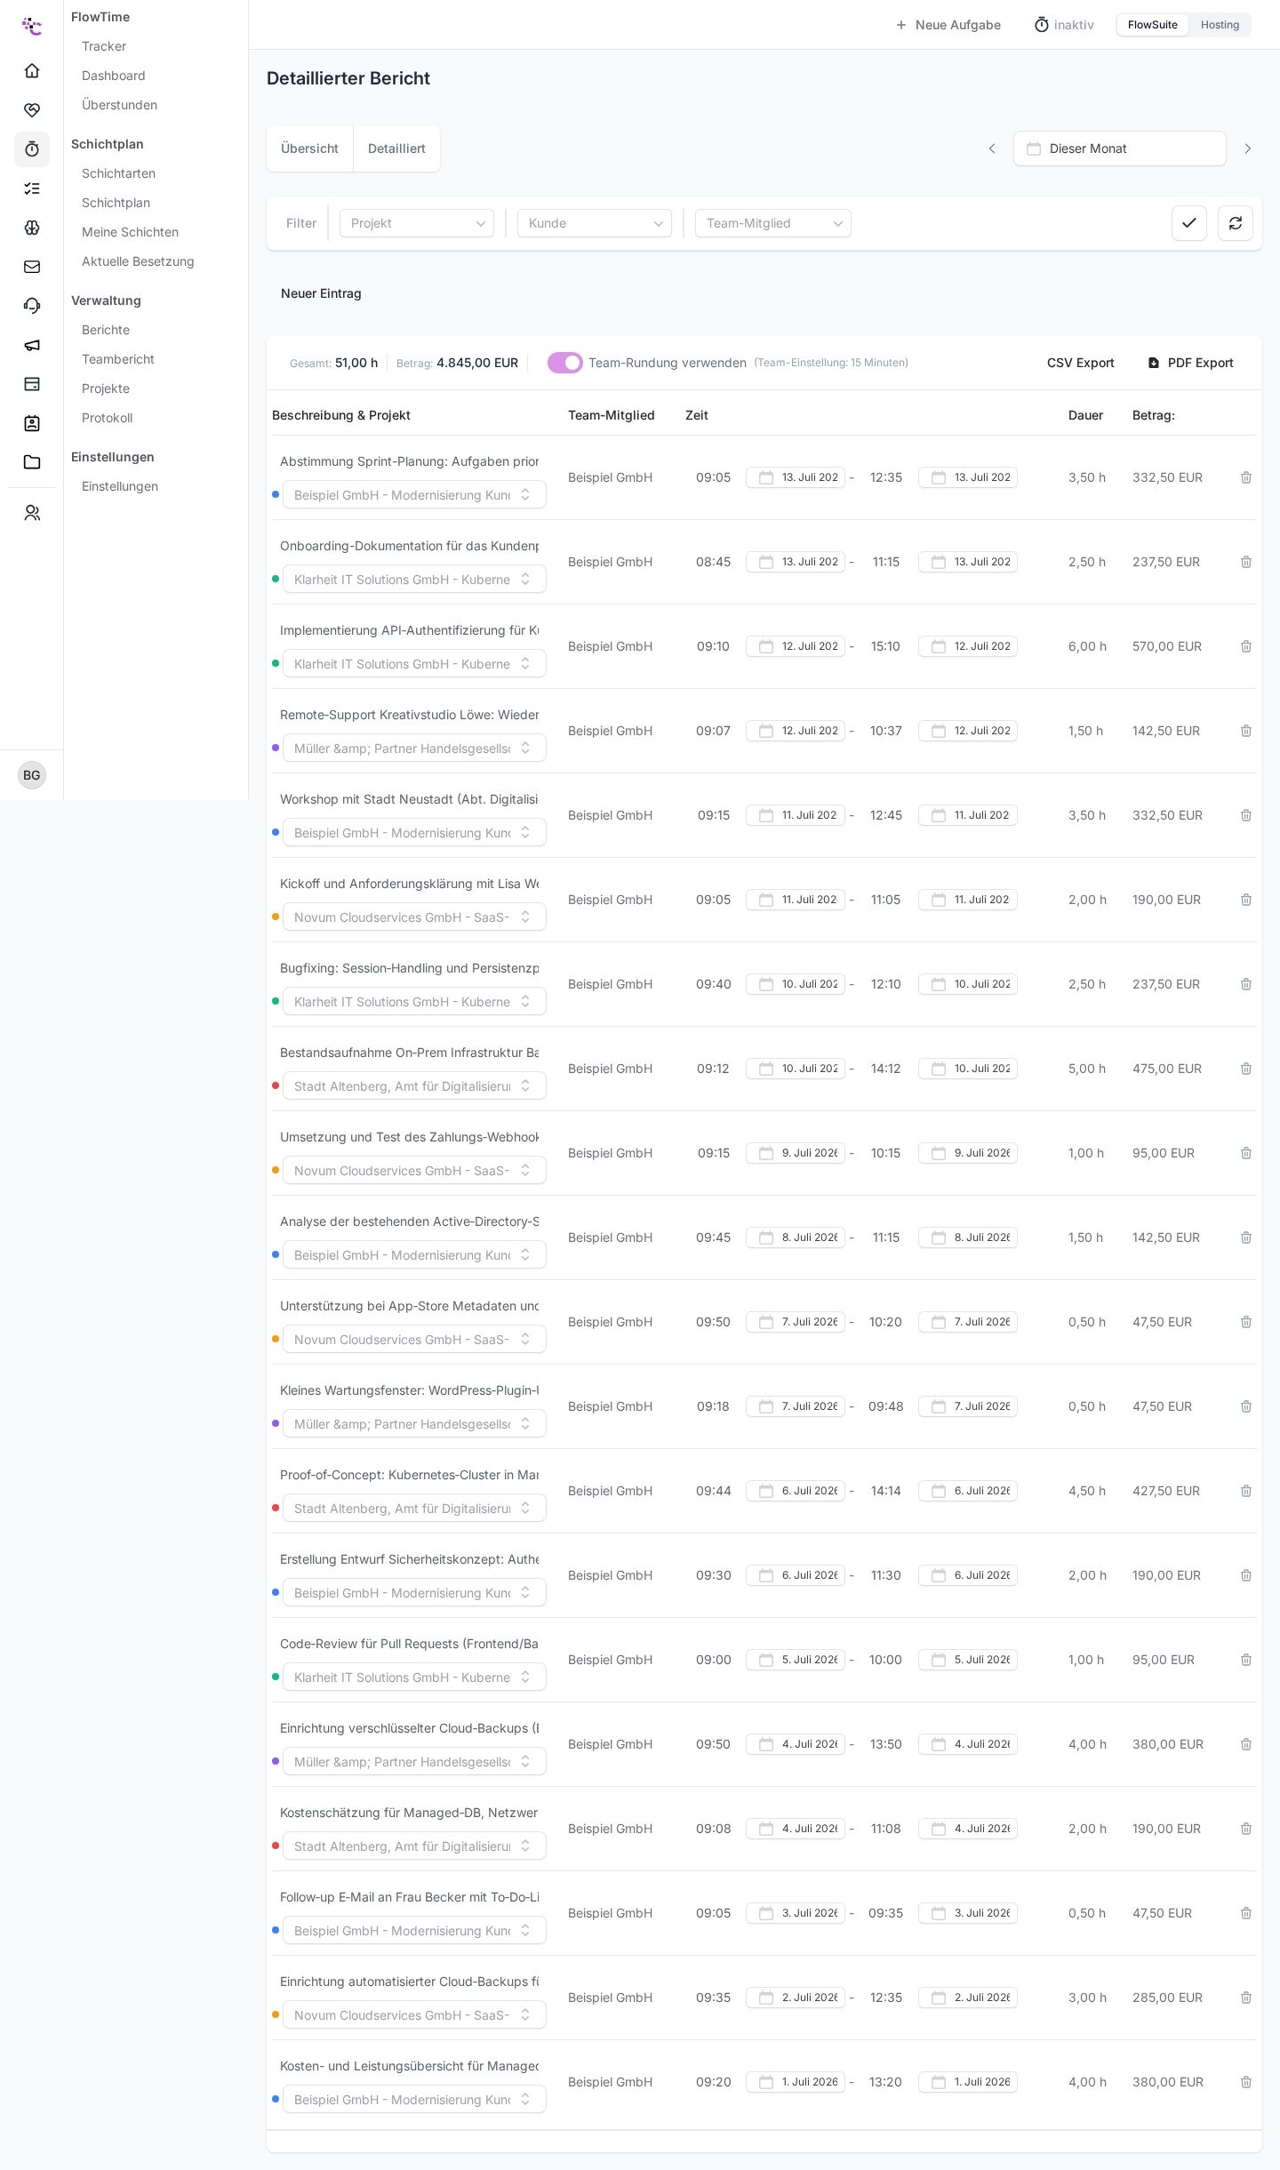1280x2170 pixels.
Task: Delete the Sprint-Planung entry with its trash icon
Action: [1246, 477]
